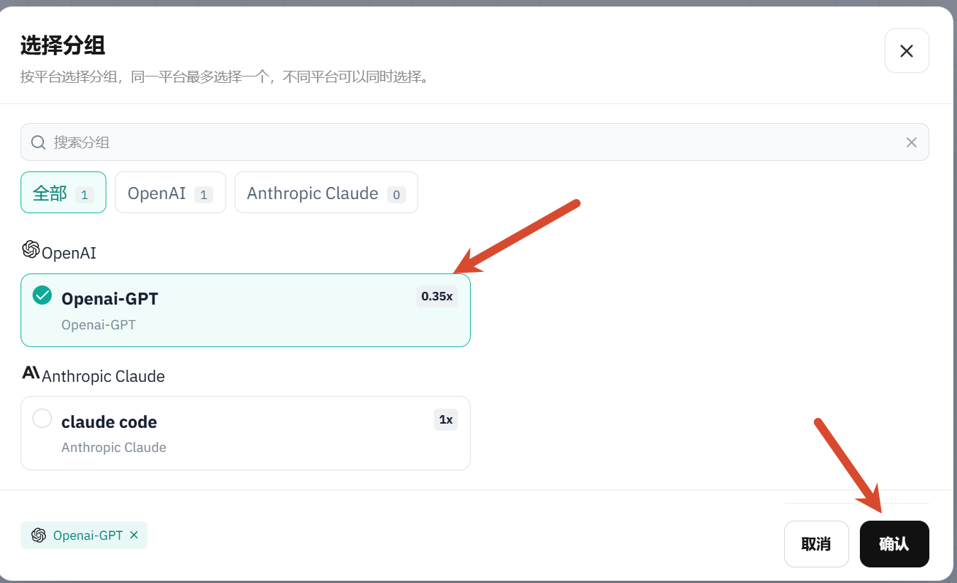Clear the search field with its X
Screen dimensions: 957x583
(x=912, y=142)
